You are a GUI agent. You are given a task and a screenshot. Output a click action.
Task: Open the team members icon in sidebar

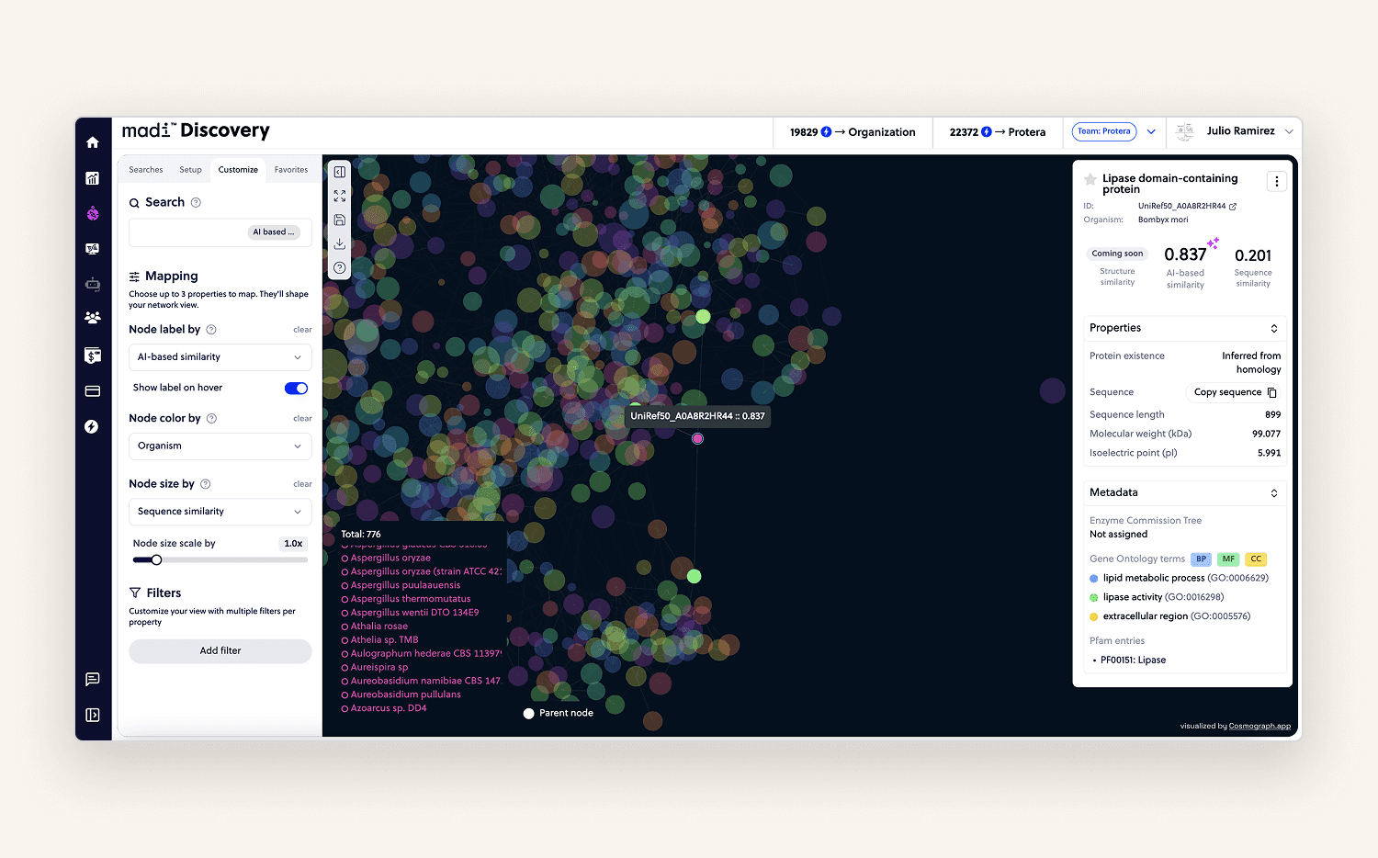click(x=93, y=318)
